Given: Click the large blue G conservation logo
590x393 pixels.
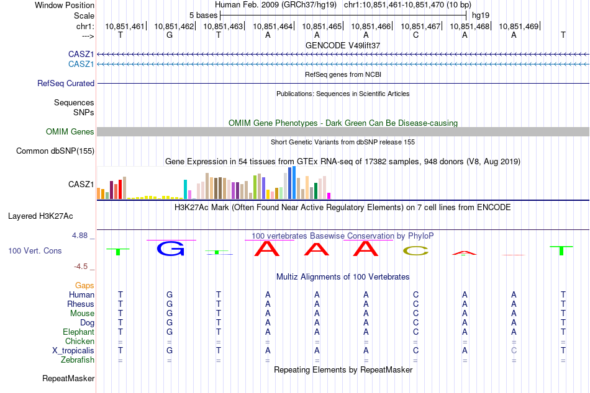Looking at the screenshot, I should click(171, 249).
